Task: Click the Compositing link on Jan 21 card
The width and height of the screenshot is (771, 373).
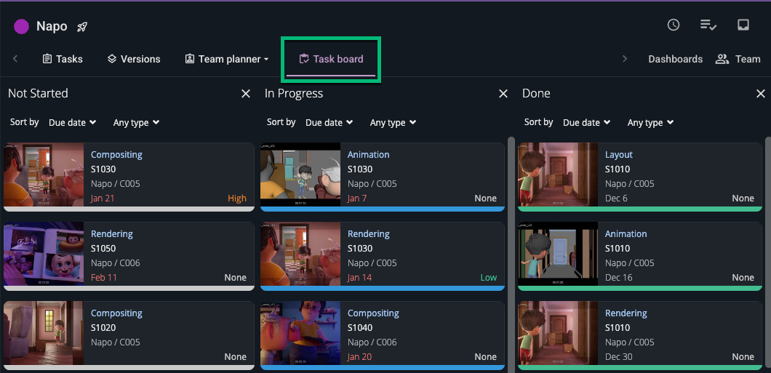Action: pyautogui.click(x=116, y=154)
